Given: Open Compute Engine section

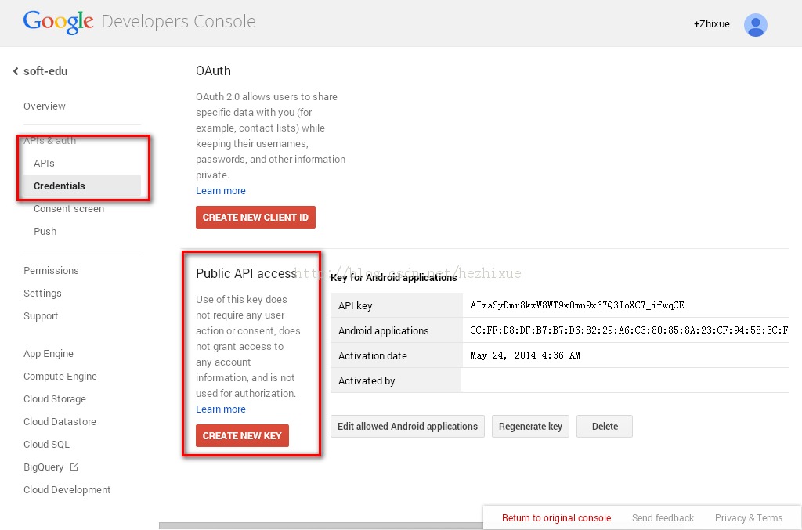Looking at the screenshot, I should [60, 376].
